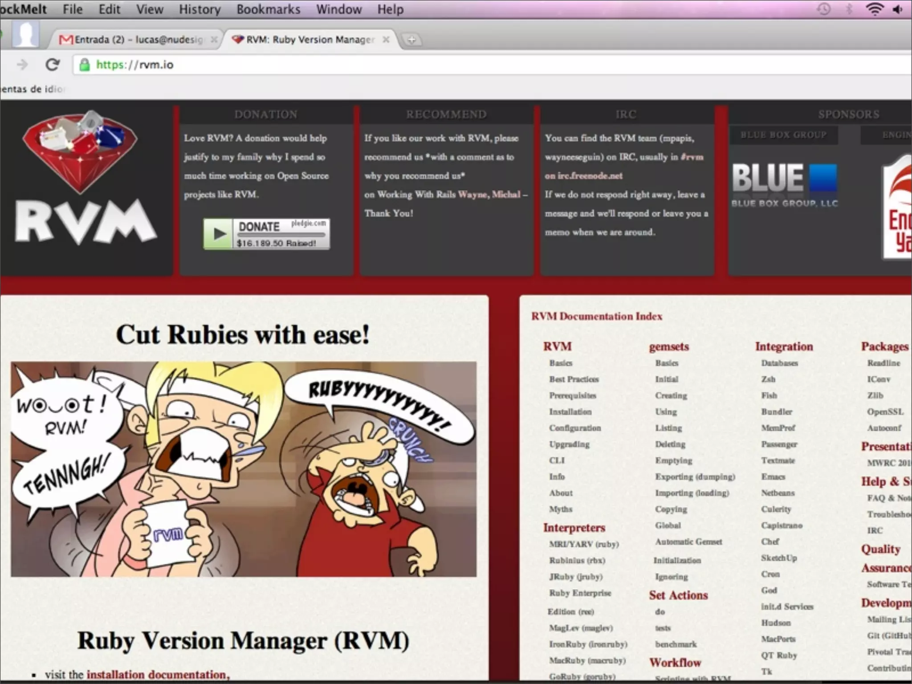Close the RVM Ruby Version Manager tab
Viewport: 912px width, 684px height.
click(386, 40)
